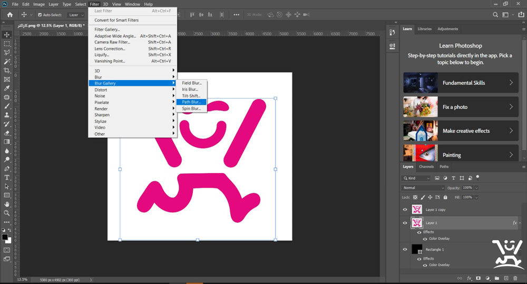
Task: Create a new layer
Action: [506, 278]
